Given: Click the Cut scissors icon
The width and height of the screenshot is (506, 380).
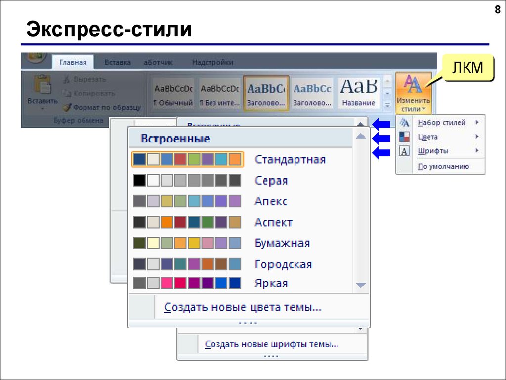Looking at the screenshot, I should 66,79.
